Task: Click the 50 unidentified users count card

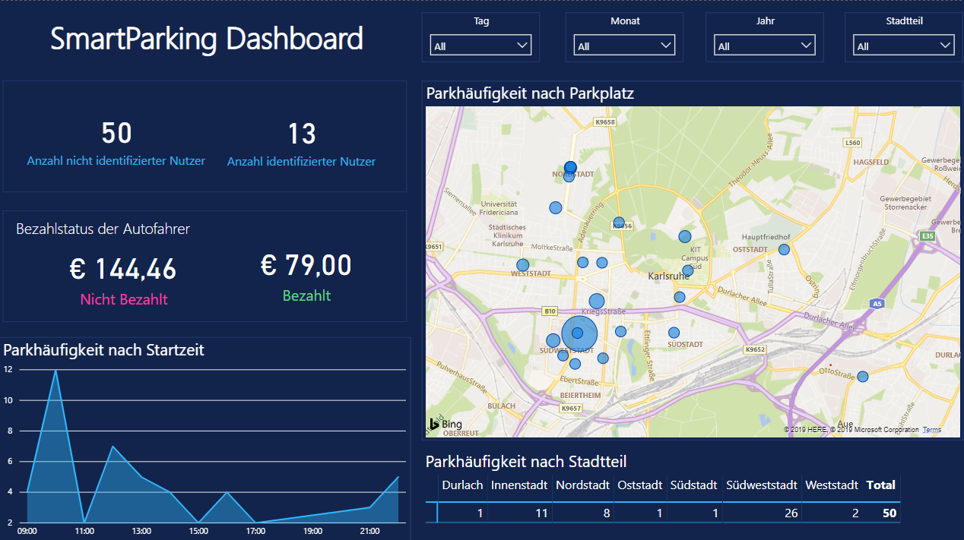Action: click(116, 134)
